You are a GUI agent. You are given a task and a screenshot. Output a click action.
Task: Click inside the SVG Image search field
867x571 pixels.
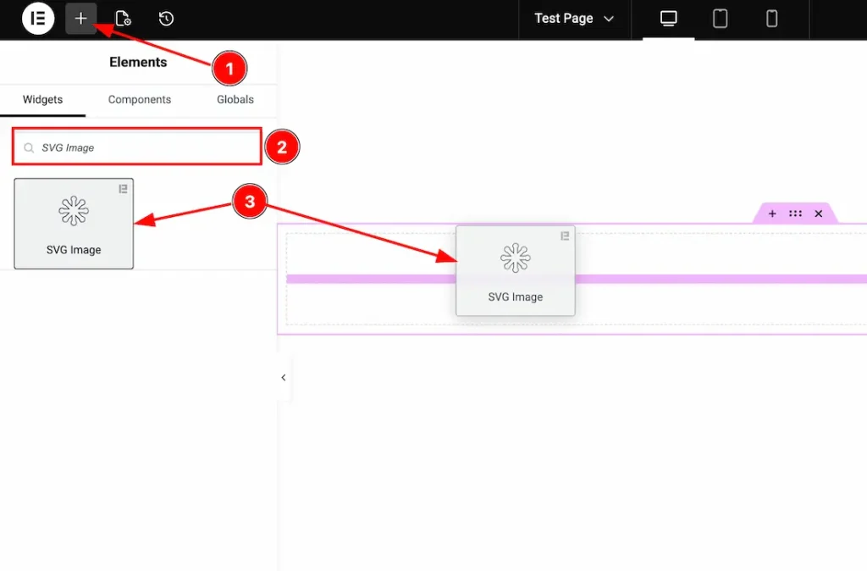click(x=135, y=147)
